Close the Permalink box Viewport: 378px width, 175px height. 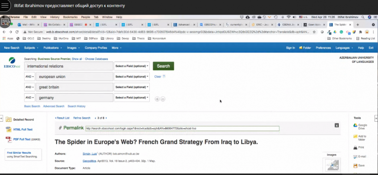(337, 125)
